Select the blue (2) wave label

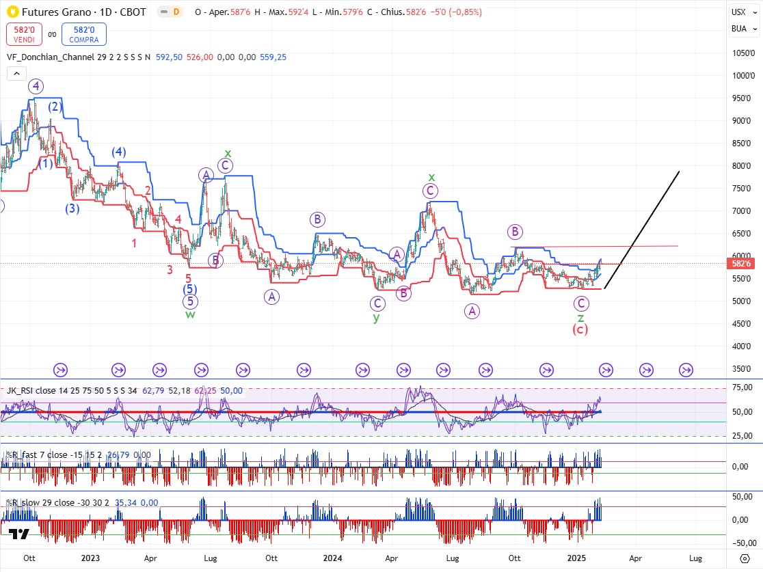click(x=55, y=107)
